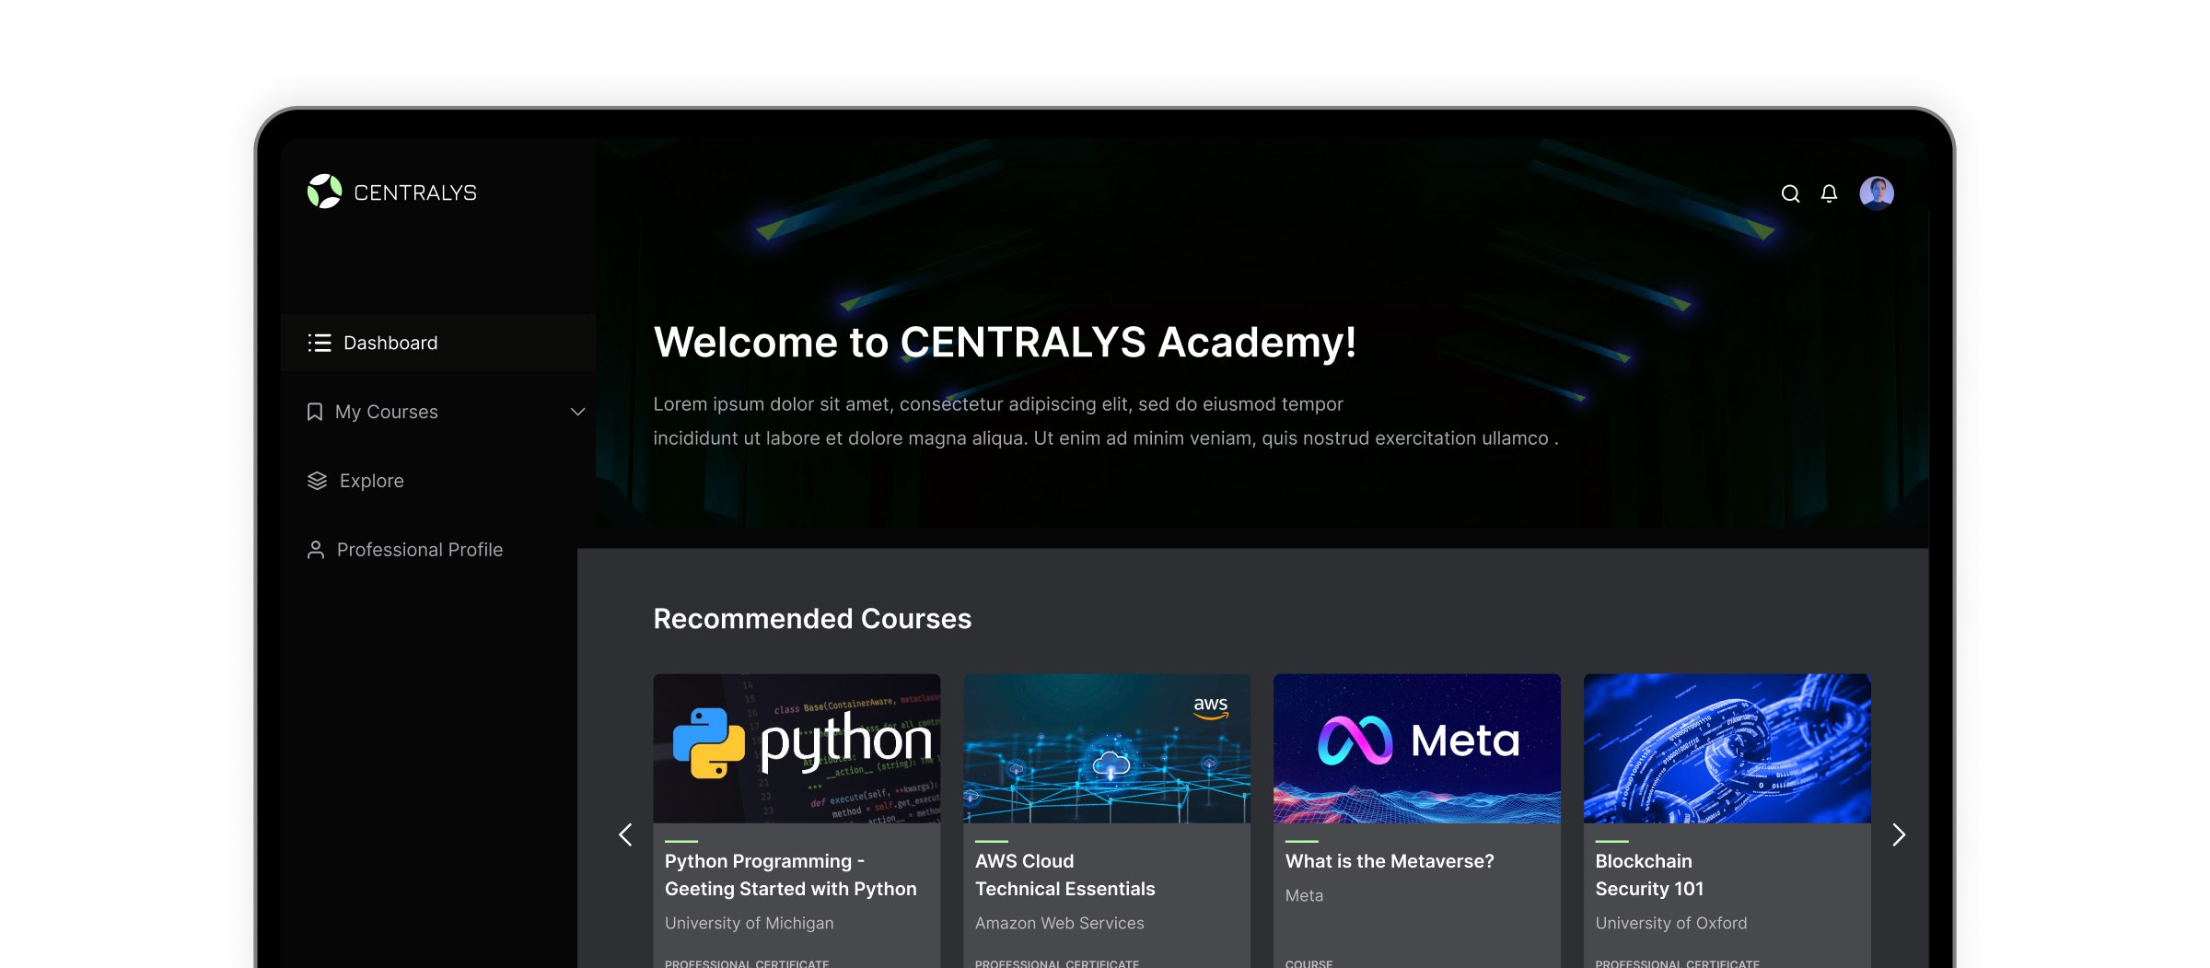Click the Welcome to CENTRALYS Academy! heading
This screenshot has width=2210, height=968.
point(1005,342)
